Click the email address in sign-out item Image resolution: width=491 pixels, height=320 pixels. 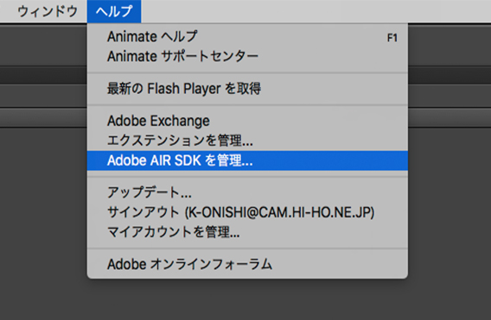pos(279,212)
